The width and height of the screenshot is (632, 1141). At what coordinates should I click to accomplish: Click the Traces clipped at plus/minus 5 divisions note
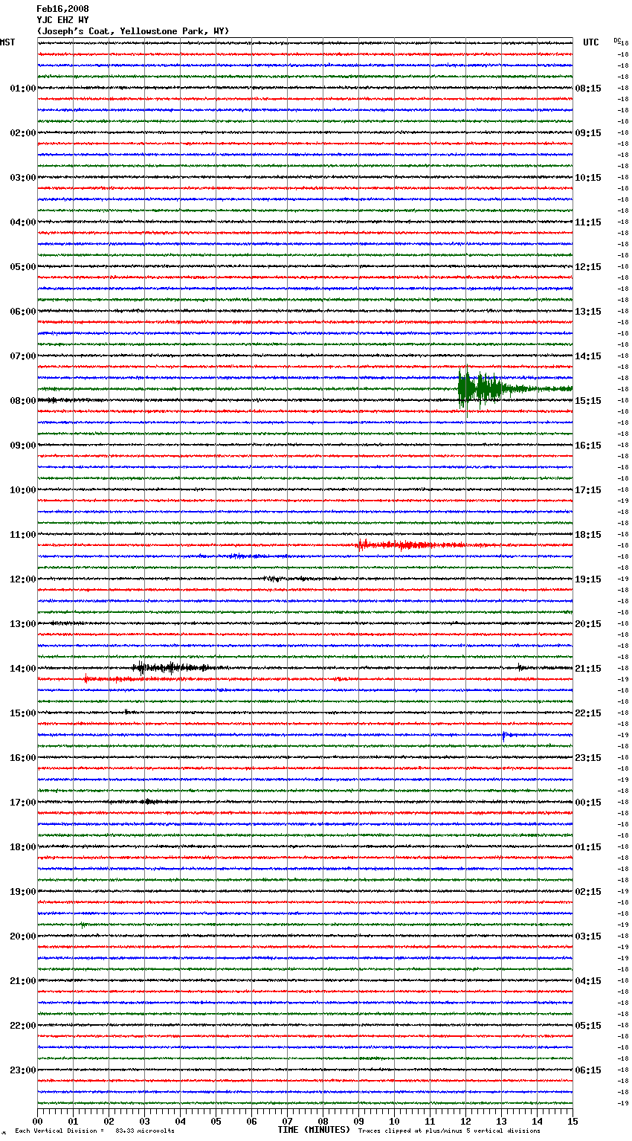(449, 1131)
